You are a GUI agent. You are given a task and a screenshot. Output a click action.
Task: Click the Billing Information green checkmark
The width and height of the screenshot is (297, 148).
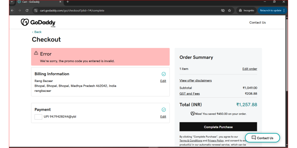pyautogui.click(x=163, y=74)
